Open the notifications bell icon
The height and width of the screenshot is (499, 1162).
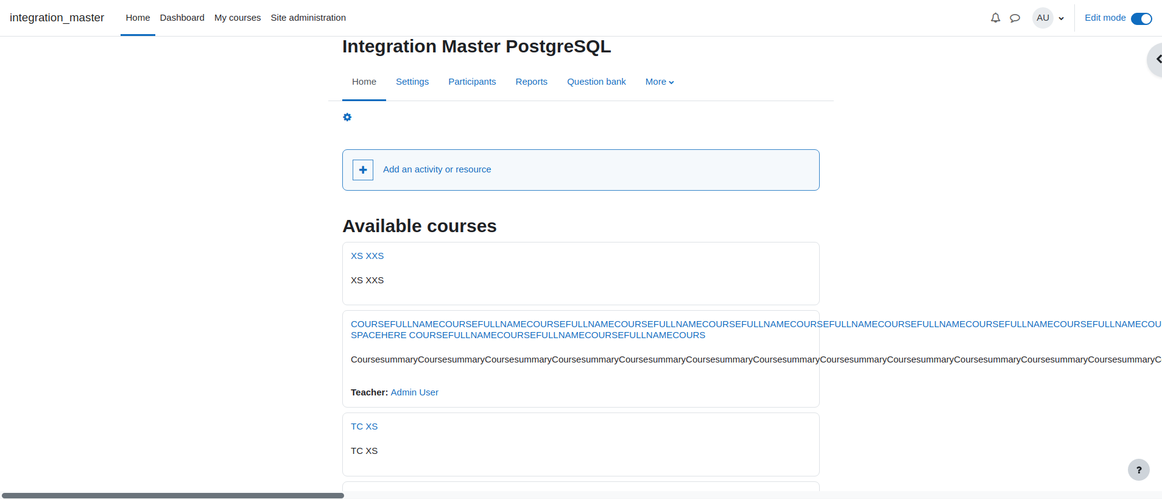click(x=995, y=18)
